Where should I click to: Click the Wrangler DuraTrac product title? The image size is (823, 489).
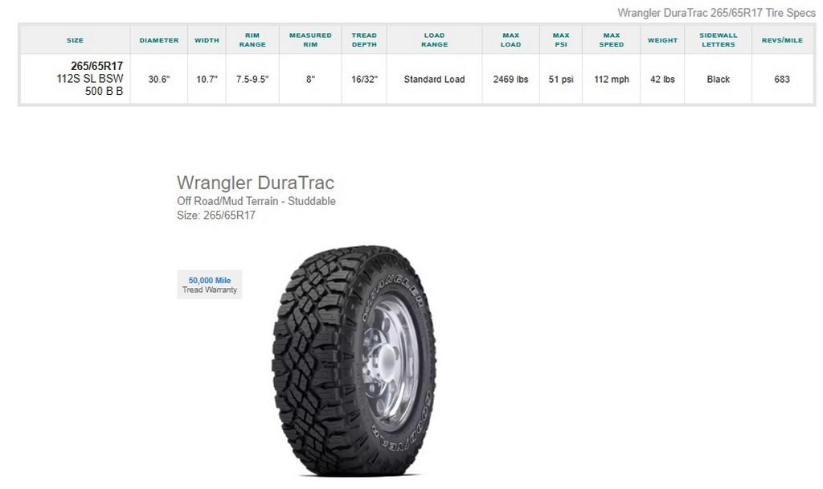tap(256, 183)
